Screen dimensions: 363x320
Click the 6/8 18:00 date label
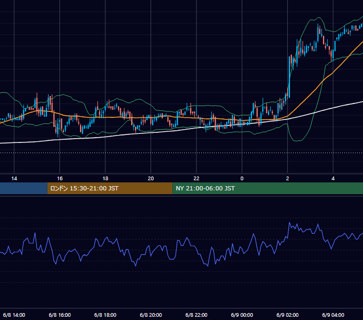click(x=105, y=315)
